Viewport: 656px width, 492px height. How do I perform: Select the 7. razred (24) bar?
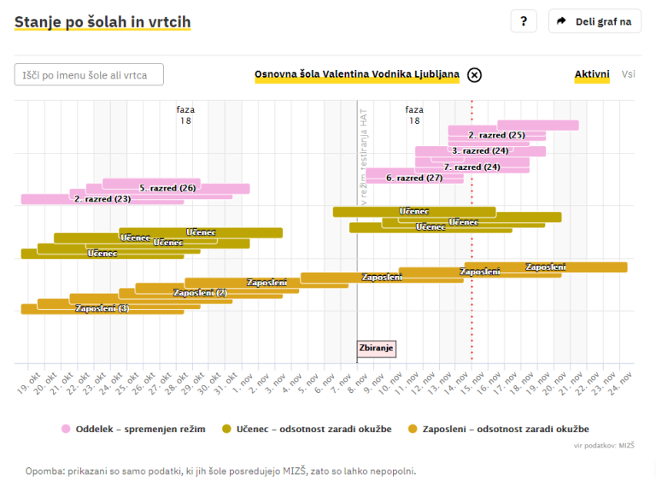[471, 167]
